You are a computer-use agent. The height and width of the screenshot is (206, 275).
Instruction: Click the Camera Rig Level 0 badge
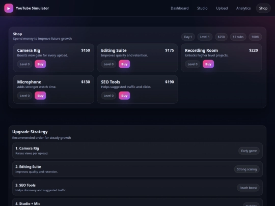(25, 64)
